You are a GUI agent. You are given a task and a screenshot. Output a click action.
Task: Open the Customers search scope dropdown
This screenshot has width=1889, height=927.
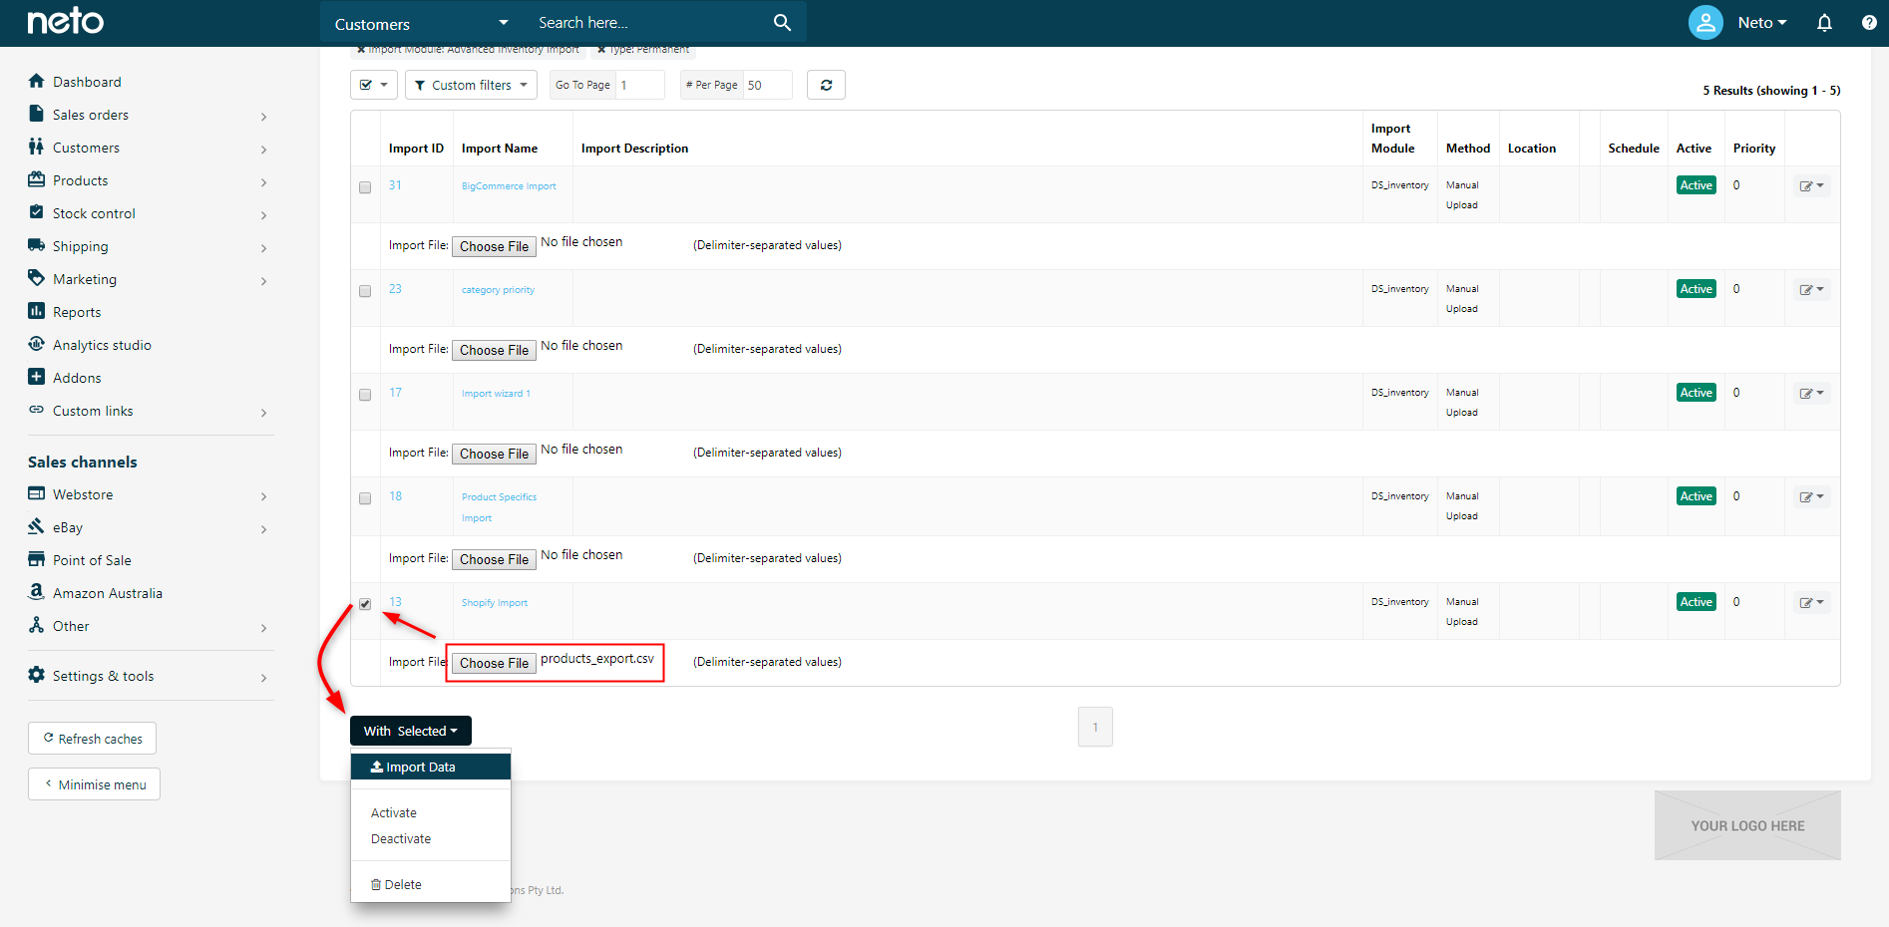point(421,23)
